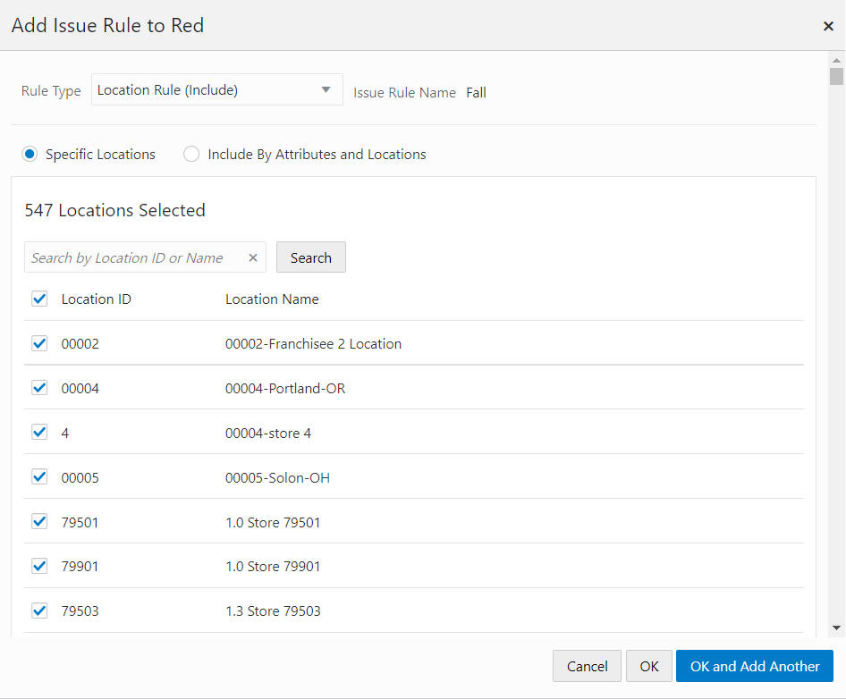Click the Location ID column header
Screen dimensions: 846x699
(x=96, y=299)
